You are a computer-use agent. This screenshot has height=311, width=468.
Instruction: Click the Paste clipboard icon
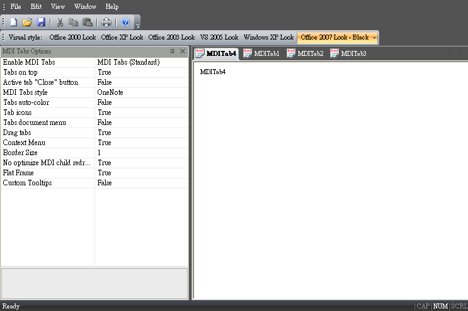click(x=88, y=23)
